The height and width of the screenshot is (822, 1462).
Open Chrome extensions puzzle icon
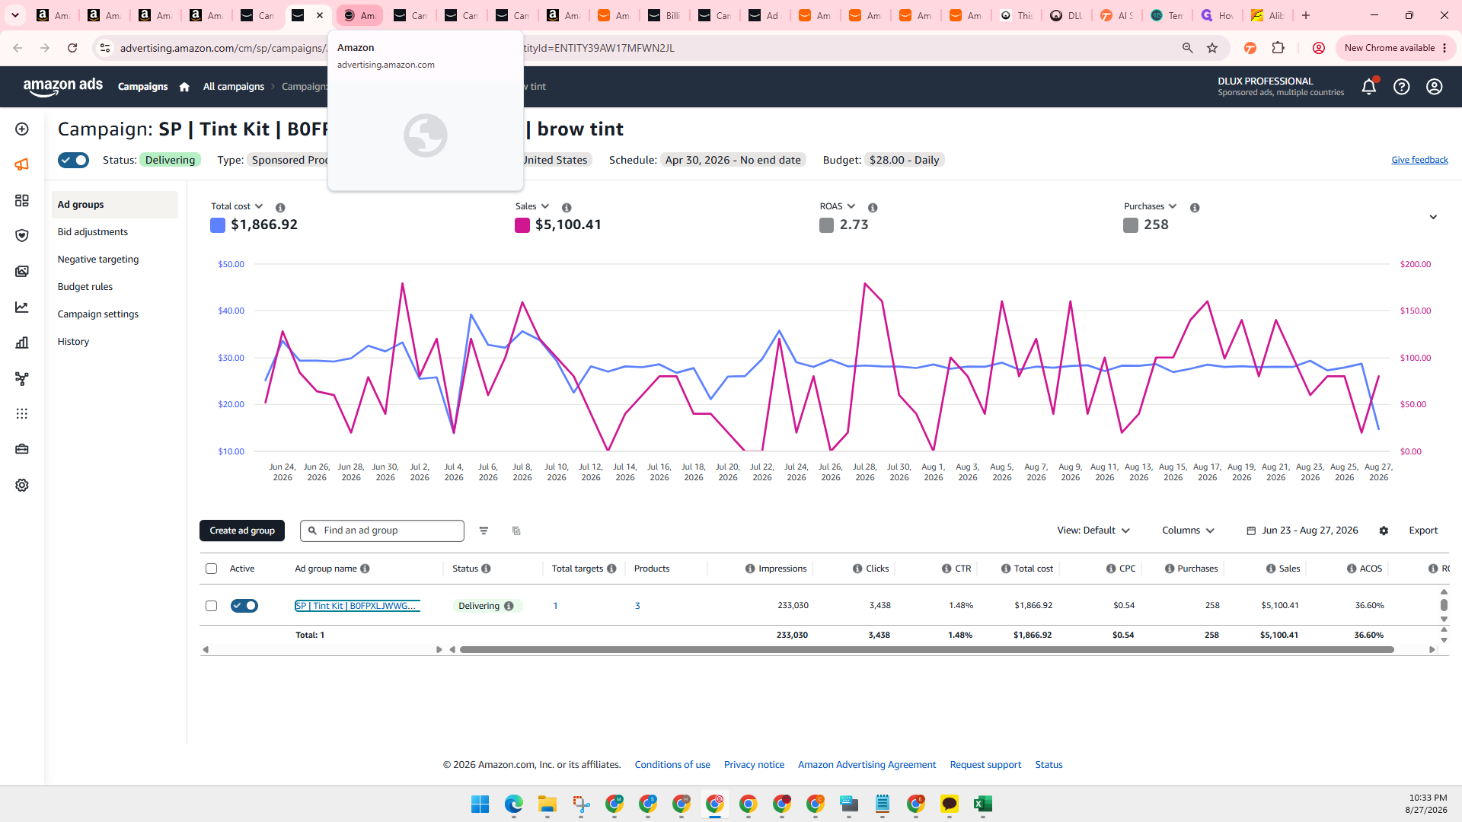pos(1278,48)
